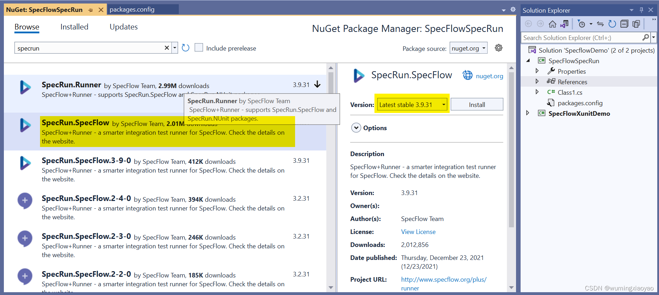Select the SpecRun.Runner package row
The image size is (659, 295).
(x=165, y=94)
